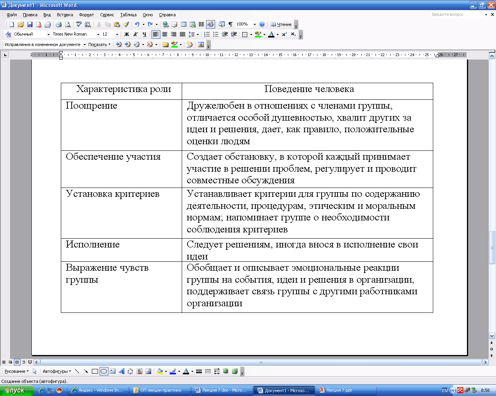Show or hide paragraph marks (¶)
This screenshot has height=396, width=496.
(231, 24)
